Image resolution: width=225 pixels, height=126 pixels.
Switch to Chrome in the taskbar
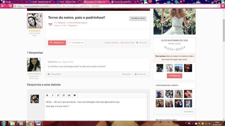click(x=30, y=123)
